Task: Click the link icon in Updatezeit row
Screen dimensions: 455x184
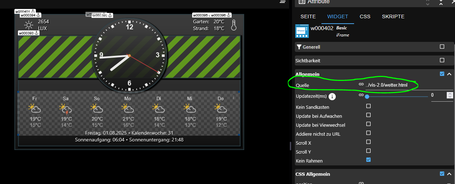Action: [x=361, y=95]
